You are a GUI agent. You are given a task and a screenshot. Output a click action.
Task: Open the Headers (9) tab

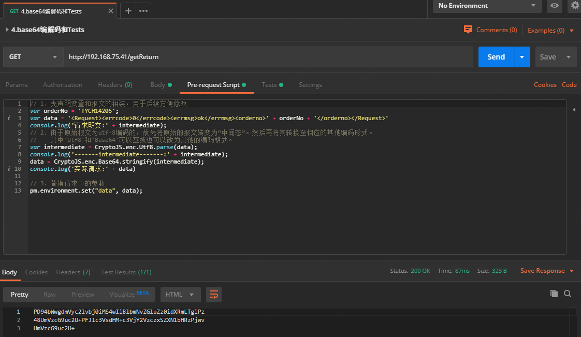(115, 84)
